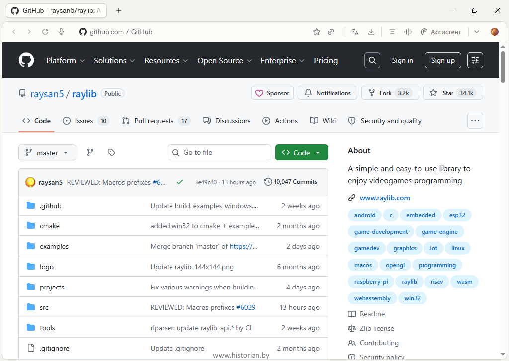Open the master branch selector dropdown

pos(47,152)
